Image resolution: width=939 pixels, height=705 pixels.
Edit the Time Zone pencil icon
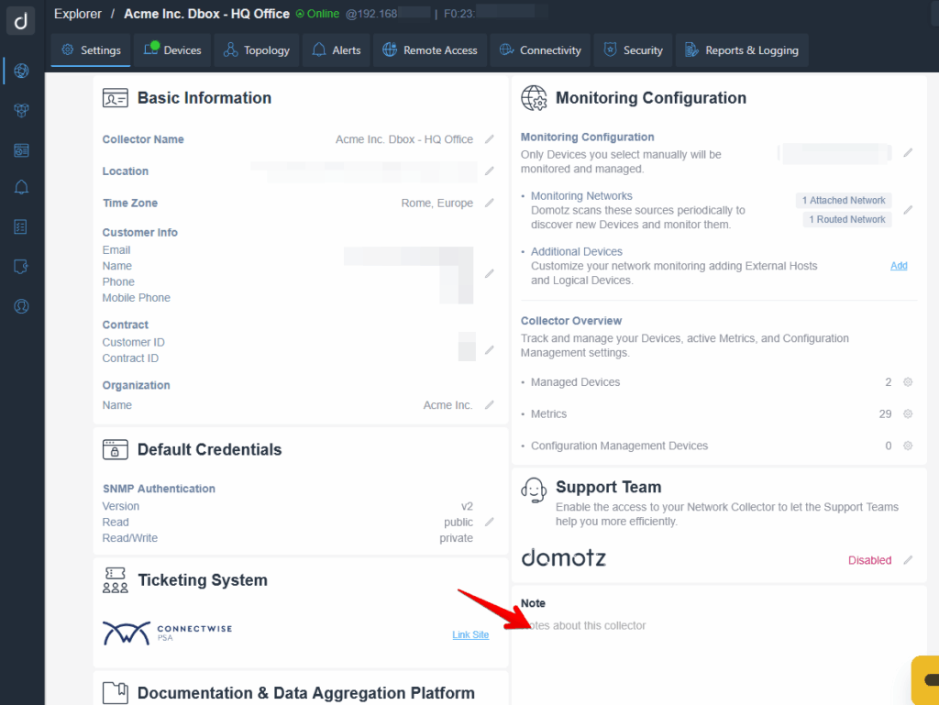pos(490,203)
